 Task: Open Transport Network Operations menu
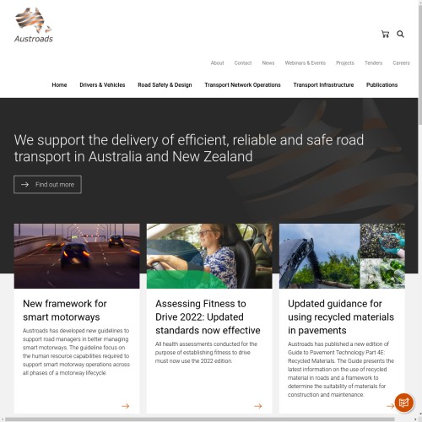click(x=242, y=85)
